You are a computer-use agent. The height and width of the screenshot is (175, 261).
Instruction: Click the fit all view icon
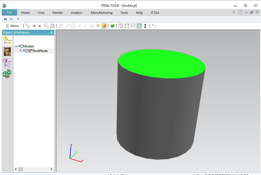[127, 26]
